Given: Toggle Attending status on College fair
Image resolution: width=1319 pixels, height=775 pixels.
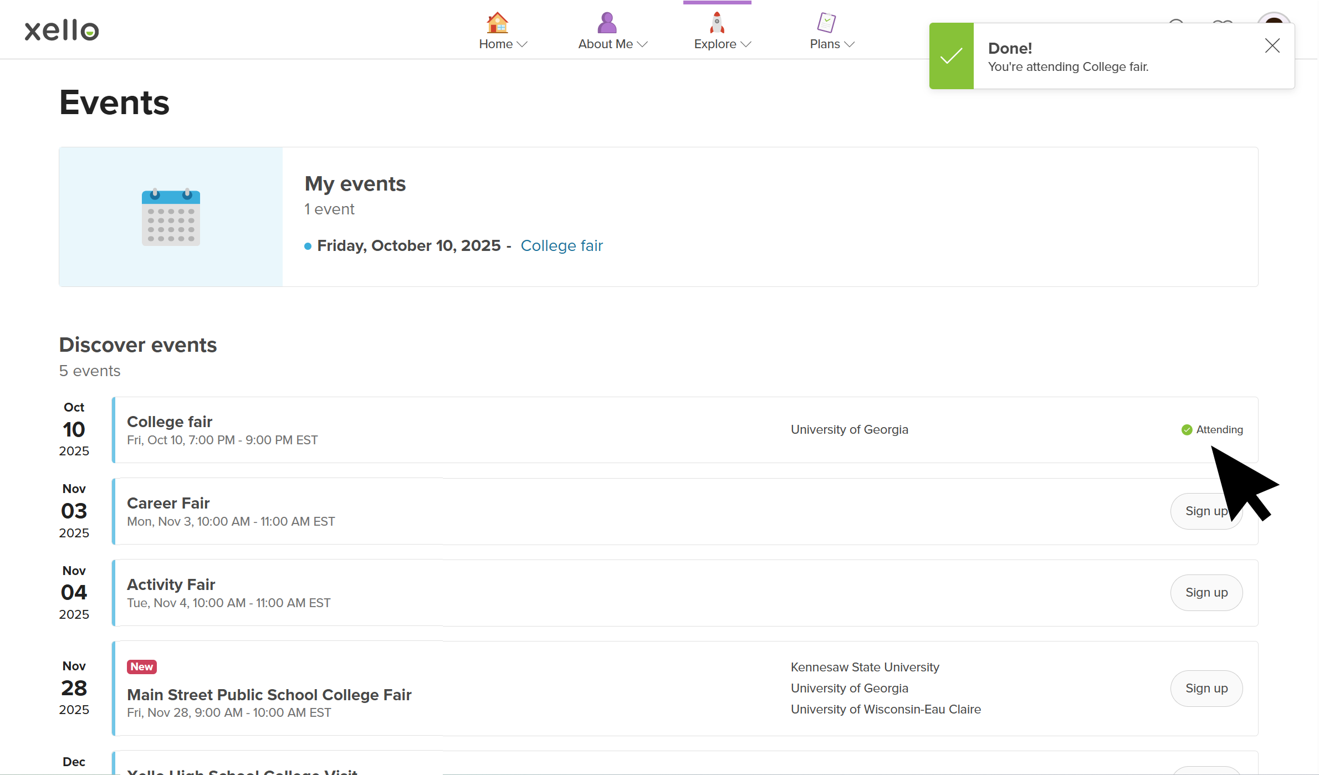Looking at the screenshot, I should coord(1213,429).
